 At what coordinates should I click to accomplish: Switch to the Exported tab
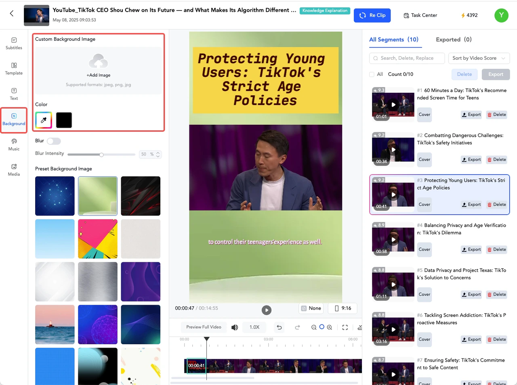454,40
